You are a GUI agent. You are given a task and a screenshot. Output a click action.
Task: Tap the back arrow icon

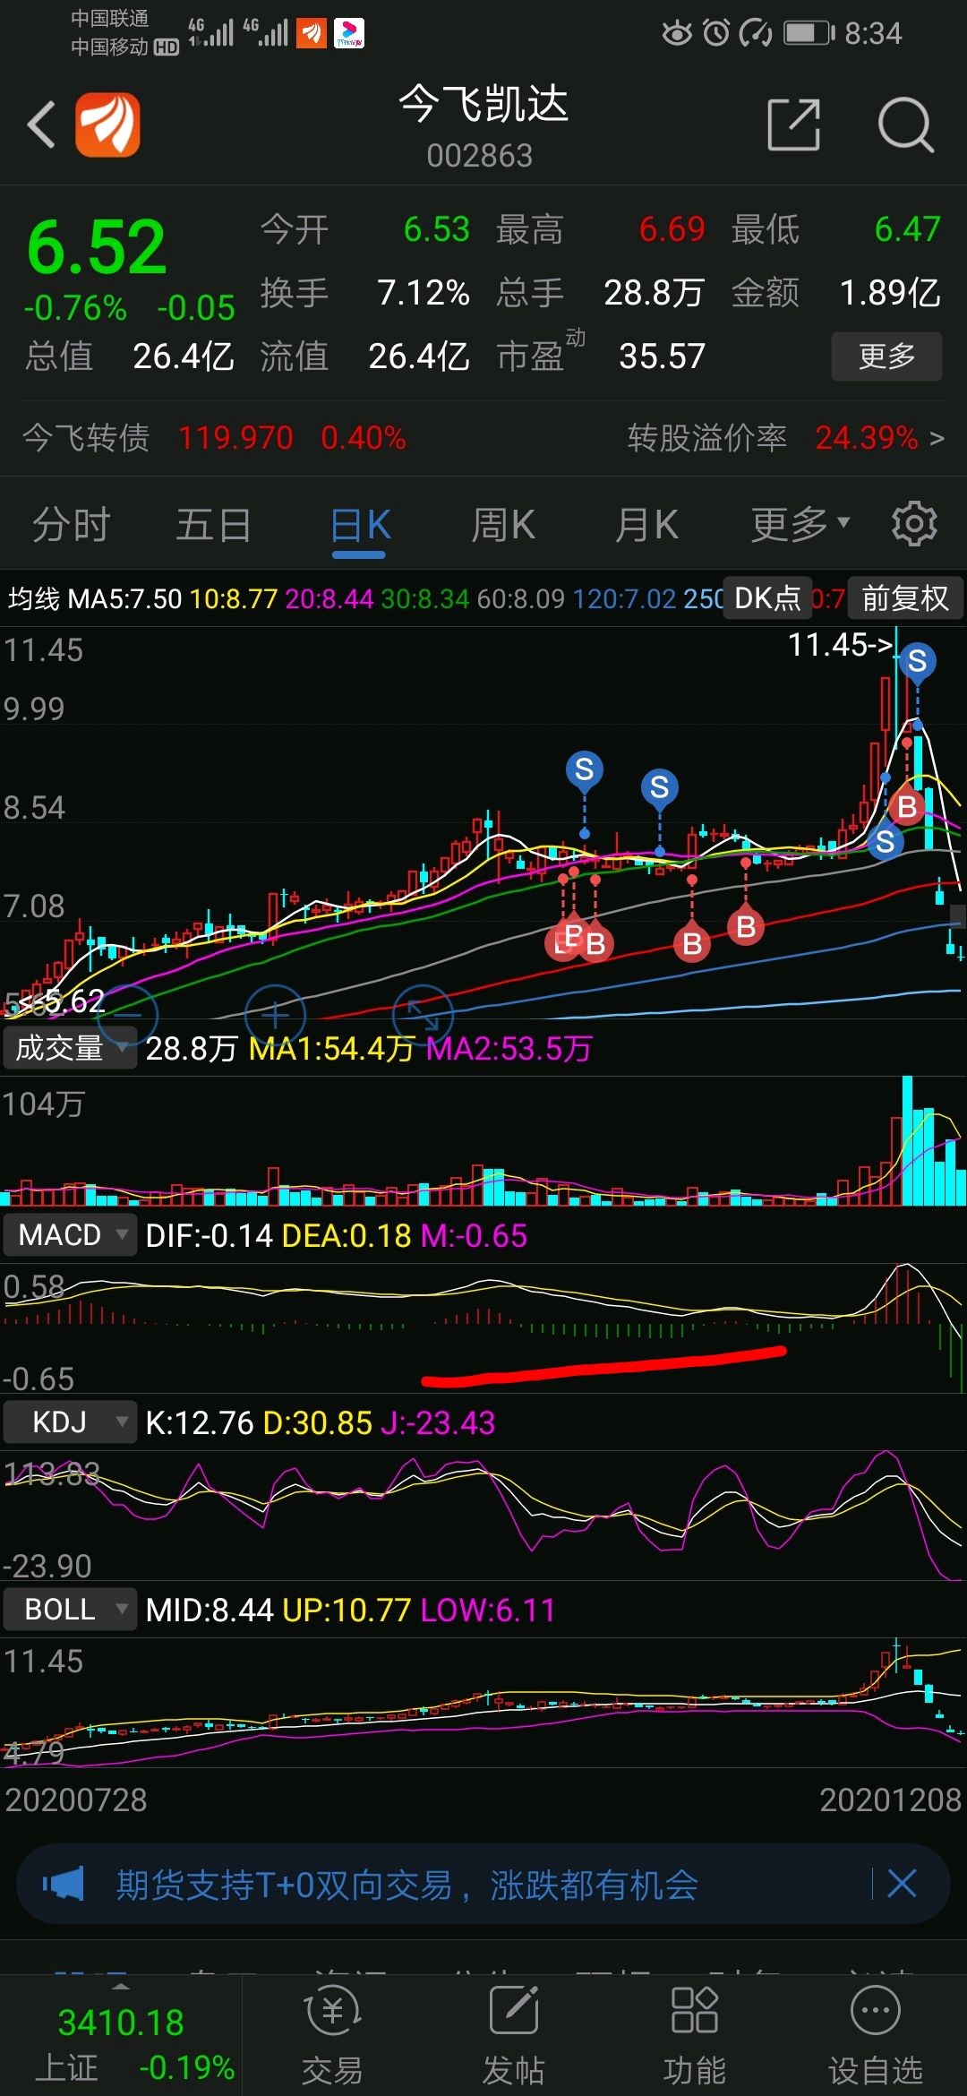tap(40, 125)
